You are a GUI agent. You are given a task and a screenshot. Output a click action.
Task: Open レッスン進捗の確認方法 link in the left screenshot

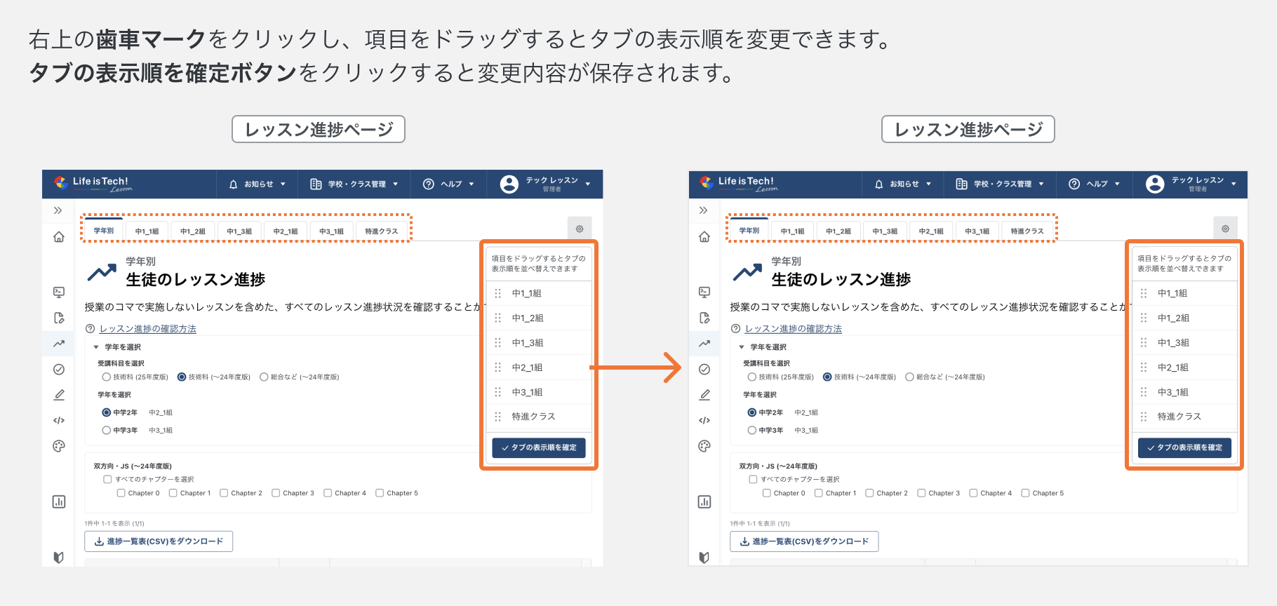pyautogui.click(x=147, y=329)
